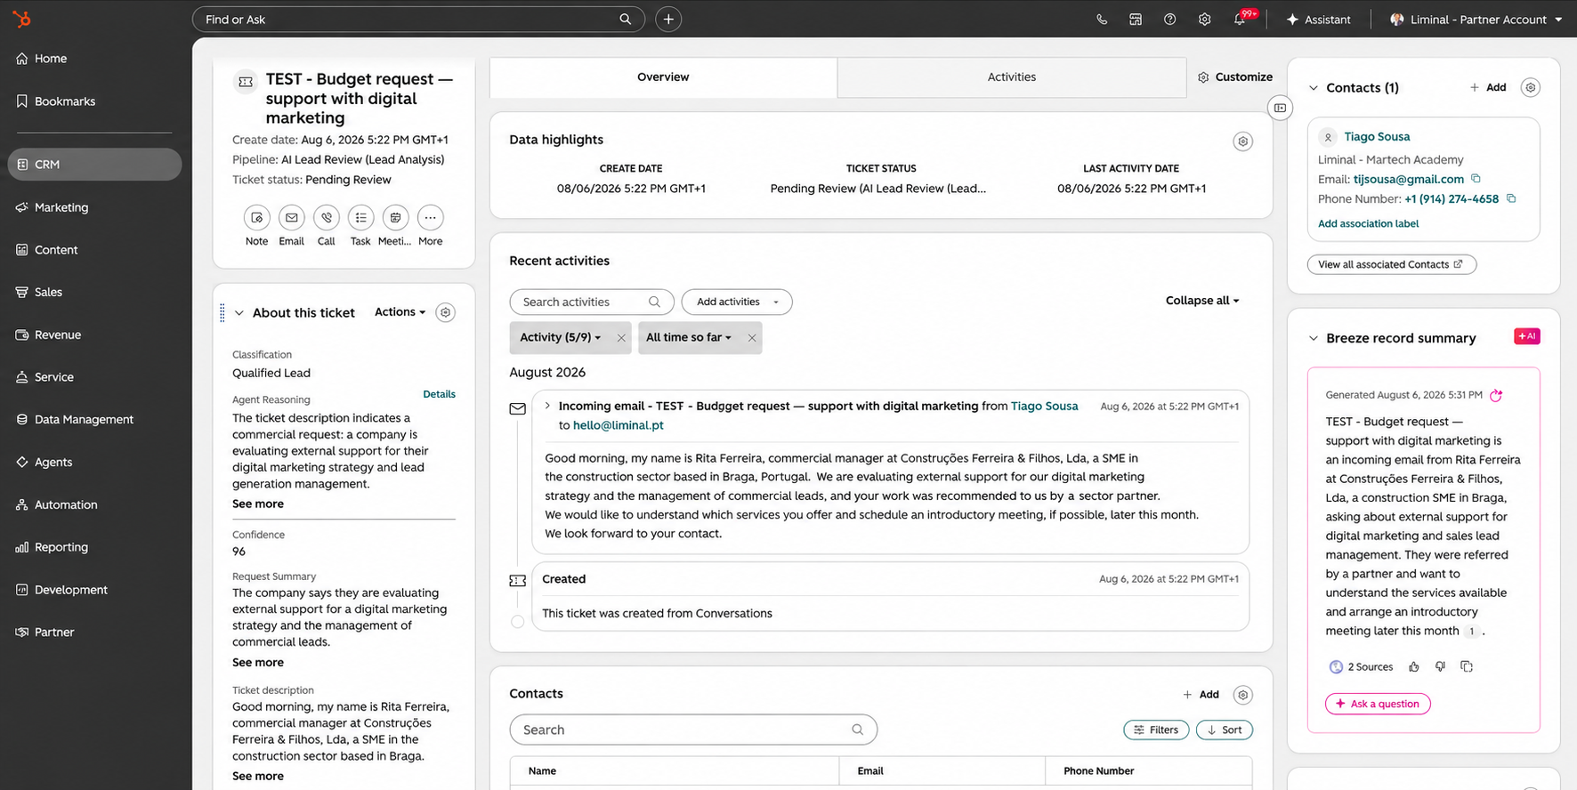Give a thumbs up to the Breeze summary
Viewport: 1577px width, 790px height.
point(1414,666)
